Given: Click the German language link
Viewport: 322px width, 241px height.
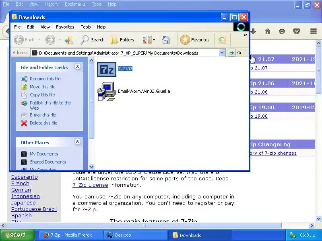Looking at the screenshot, I should point(21,190).
